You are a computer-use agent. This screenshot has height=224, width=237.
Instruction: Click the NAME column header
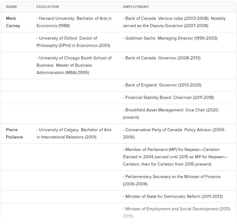(12, 7)
